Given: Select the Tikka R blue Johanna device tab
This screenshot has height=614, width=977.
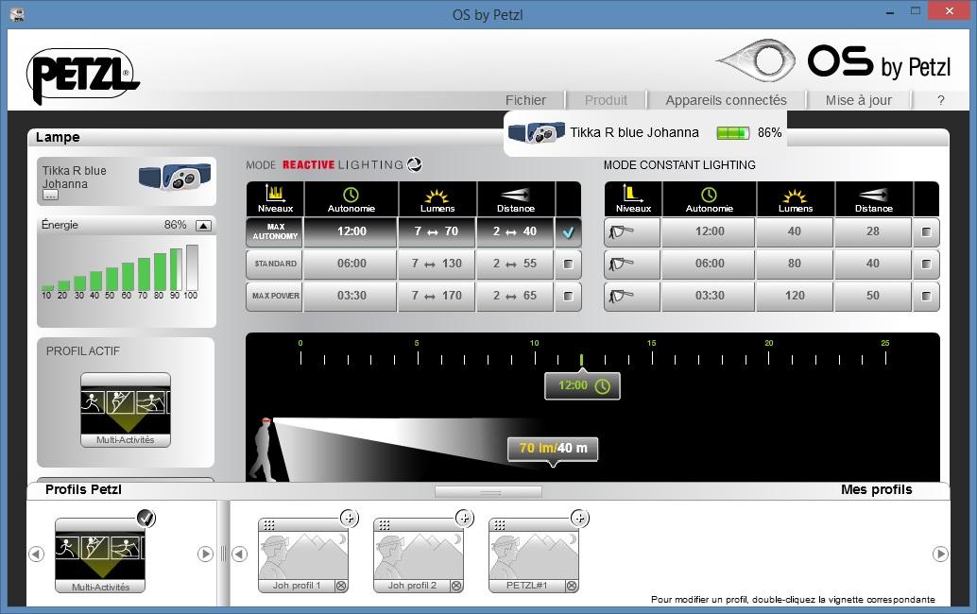Looking at the screenshot, I should click(x=645, y=132).
